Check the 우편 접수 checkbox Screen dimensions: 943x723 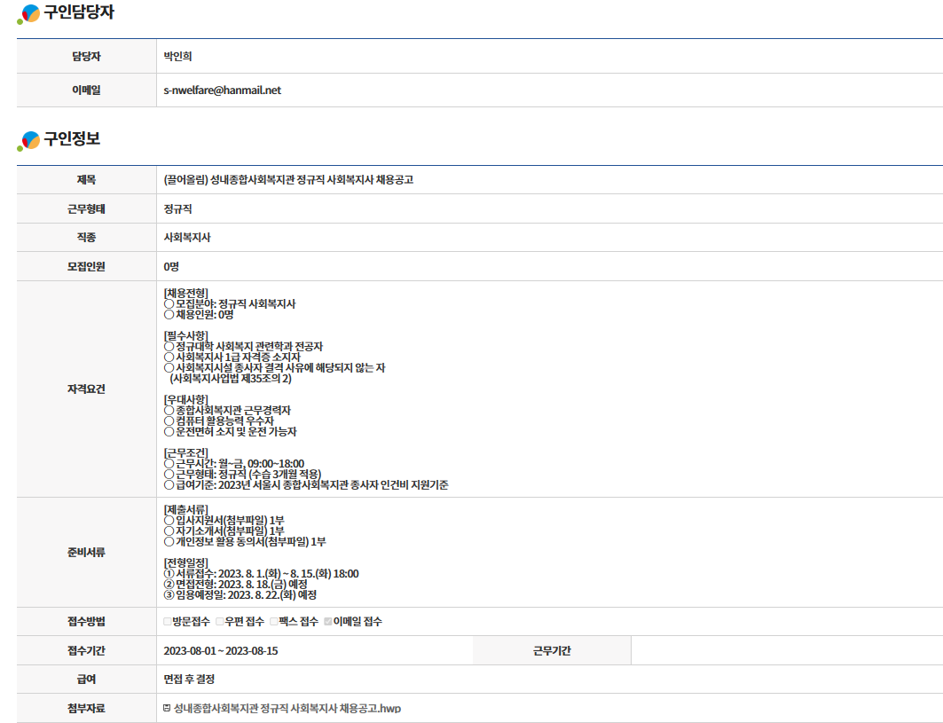click(x=220, y=622)
